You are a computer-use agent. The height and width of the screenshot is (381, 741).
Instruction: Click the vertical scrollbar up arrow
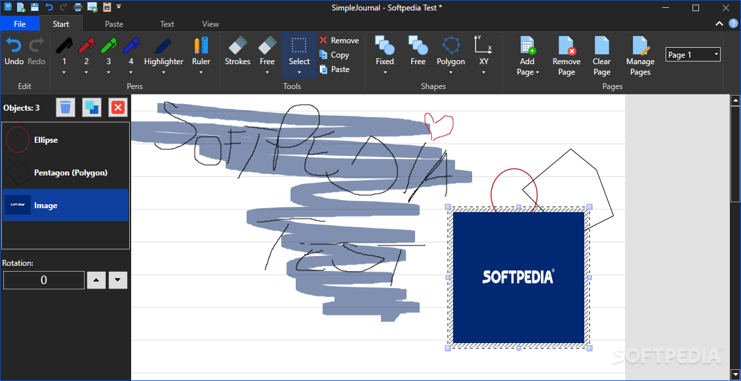(735, 100)
